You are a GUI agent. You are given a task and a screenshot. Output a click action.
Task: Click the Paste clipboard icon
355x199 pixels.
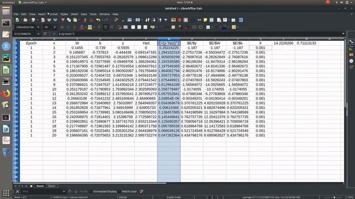pos(75,20)
